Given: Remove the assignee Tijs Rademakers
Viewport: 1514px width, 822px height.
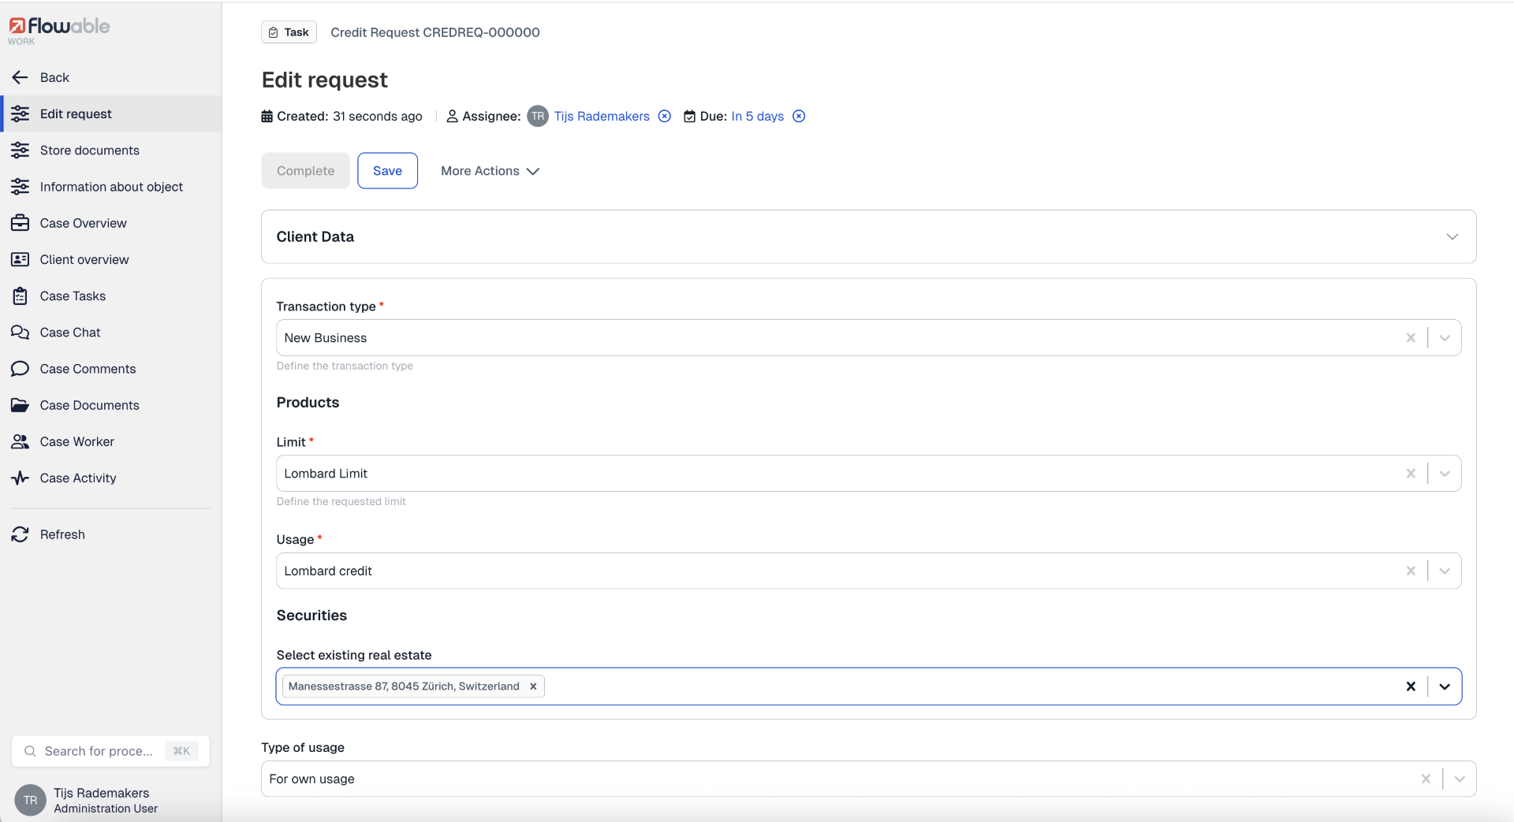Looking at the screenshot, I should coord(665,116).
